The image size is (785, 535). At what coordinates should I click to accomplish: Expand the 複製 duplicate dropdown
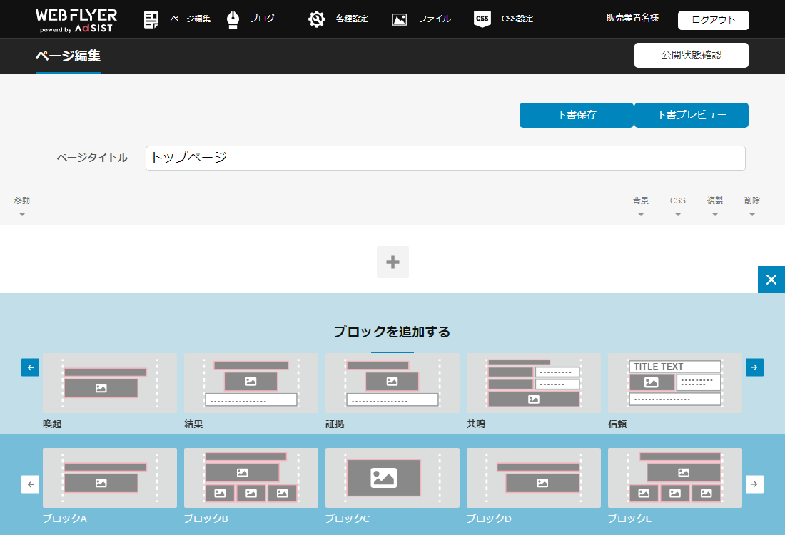tap(714, 214)
